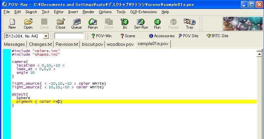Send POV-Ray to Tray icon
The width and height of the screenshot is (264, 139).
pyautogui.click(x=190, y=24)
